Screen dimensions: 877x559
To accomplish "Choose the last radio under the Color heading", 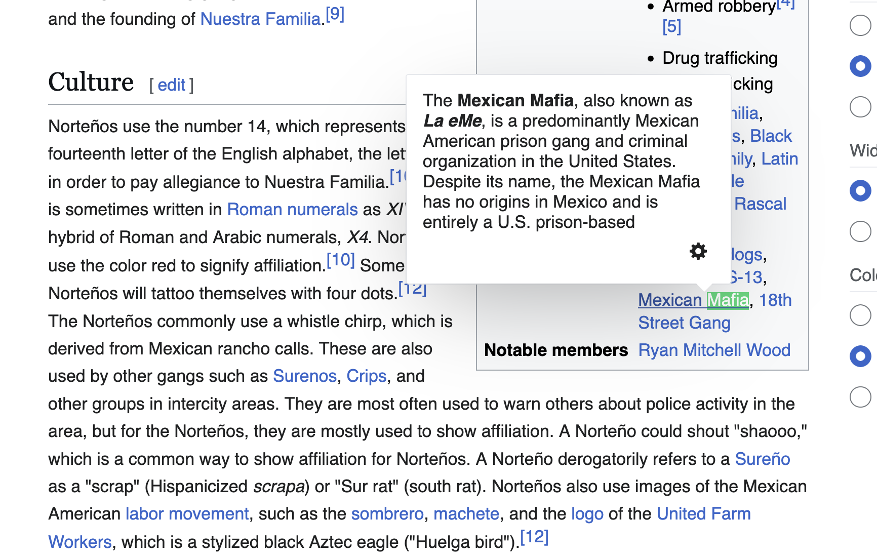I will (860, 397).
